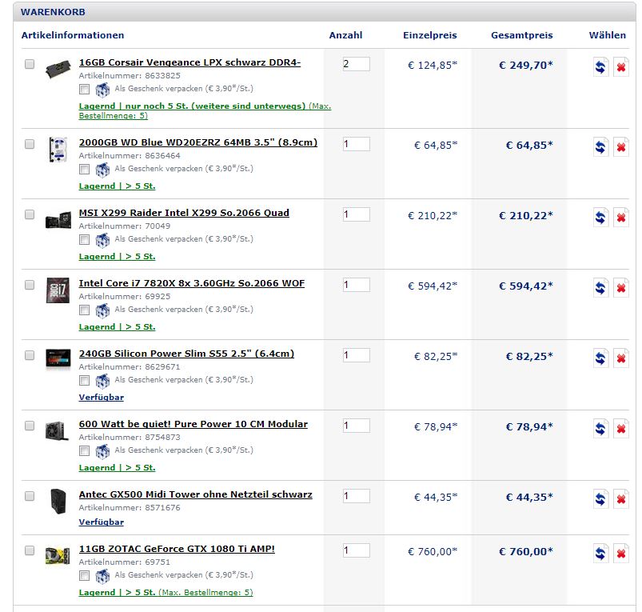Screen dimensions: 642x612
Task: Open the 2000GB WD Blue WD20EZRZ product link
Action: [x=198, y=142]
